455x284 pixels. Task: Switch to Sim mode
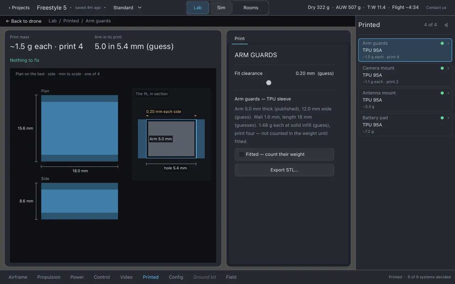click(221, 7)
